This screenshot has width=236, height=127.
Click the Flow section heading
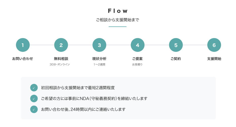click(x=118, y=11)
